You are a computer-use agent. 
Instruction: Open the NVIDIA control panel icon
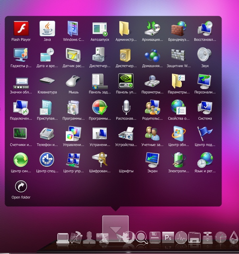pos(126,81)
